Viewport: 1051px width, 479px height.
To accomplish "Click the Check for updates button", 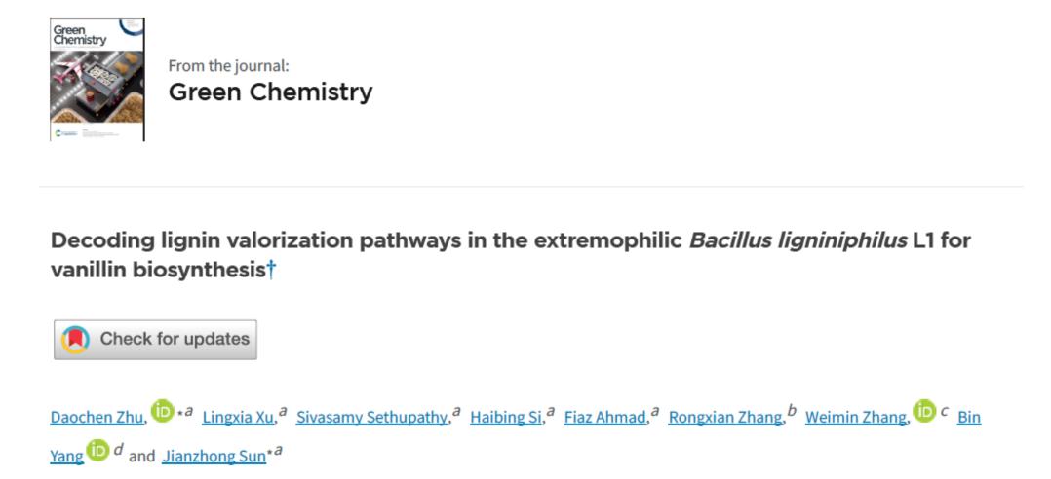I will click(156, 340).
